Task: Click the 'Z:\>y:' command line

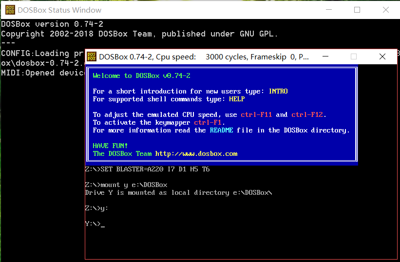Action: pyautogui.click(x=96, y=208)
